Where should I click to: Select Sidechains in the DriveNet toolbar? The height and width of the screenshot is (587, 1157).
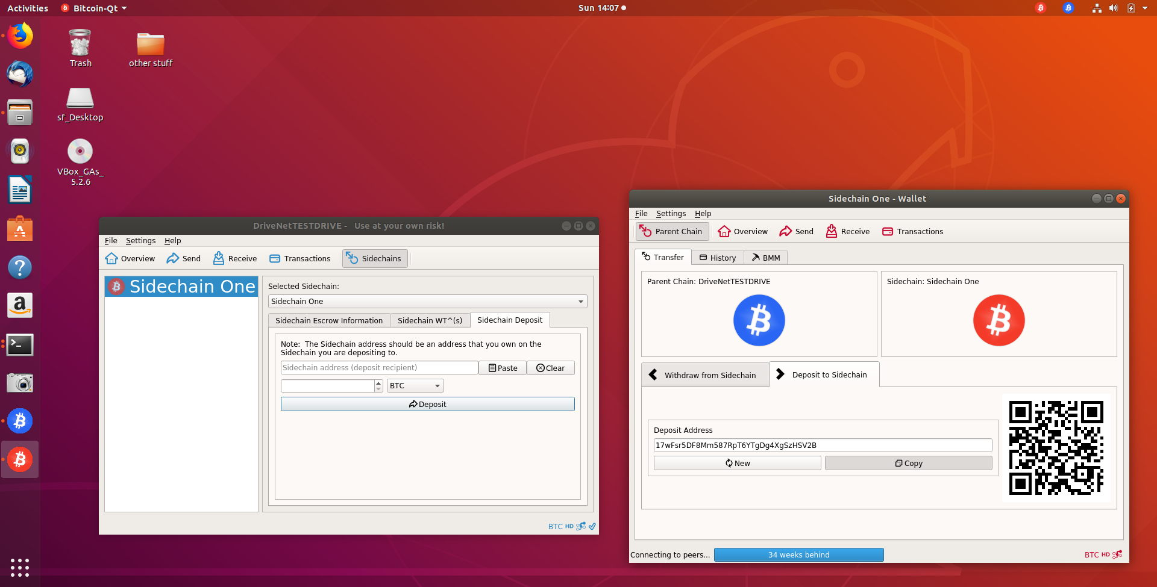(375, 258)
